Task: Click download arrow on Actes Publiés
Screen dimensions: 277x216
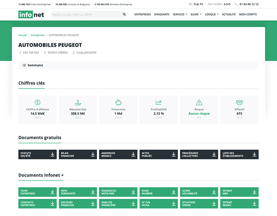Action: point(174,154)
